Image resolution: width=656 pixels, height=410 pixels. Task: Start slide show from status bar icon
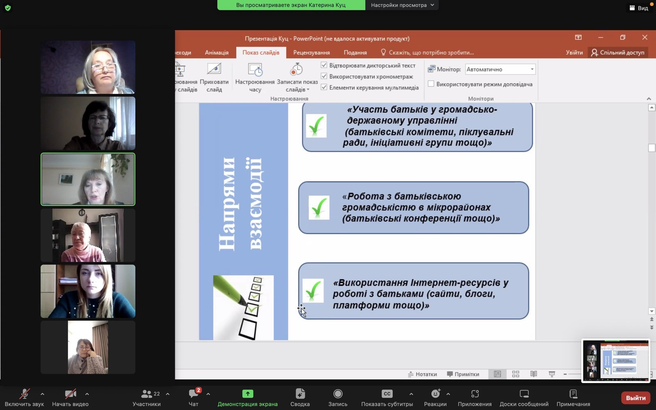pos(552,374)
